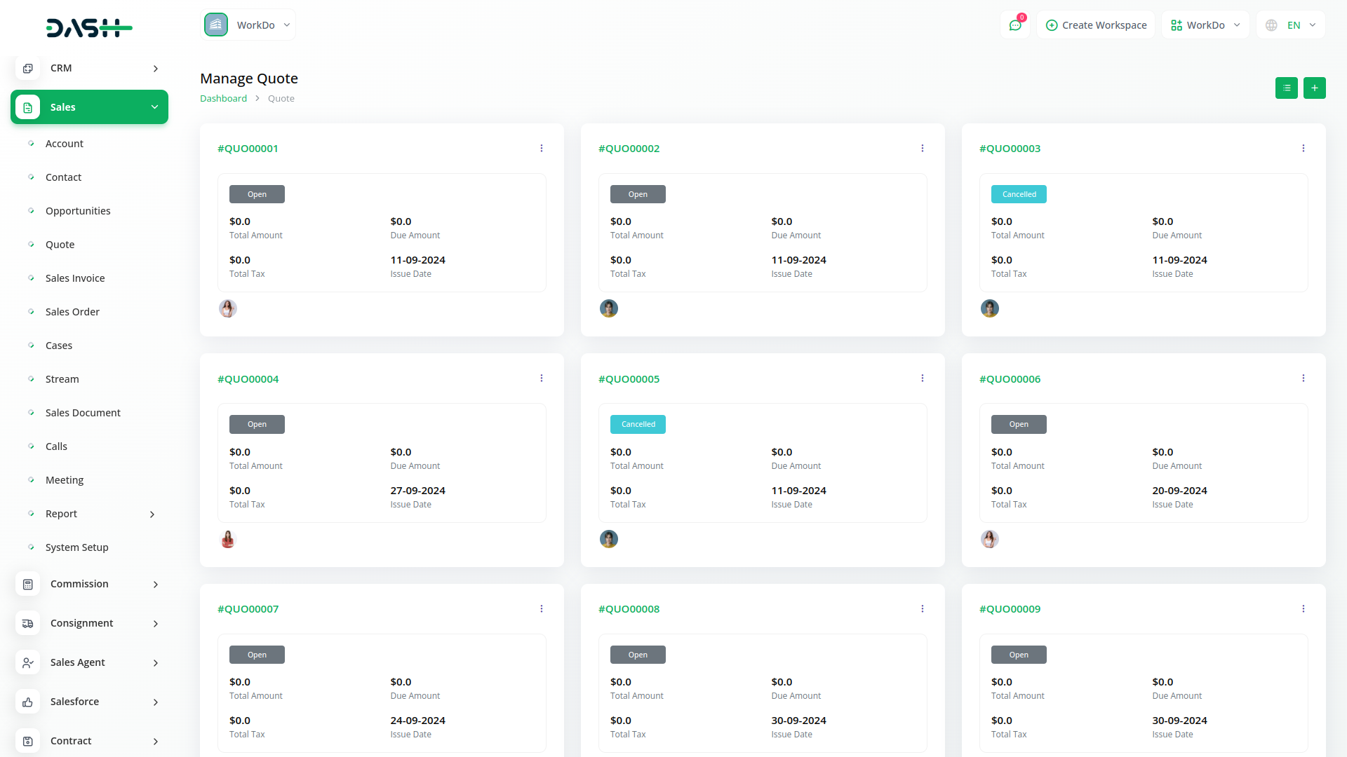Open Opportunities in Sales menu

pyautogui.click(x=78, y=211)
